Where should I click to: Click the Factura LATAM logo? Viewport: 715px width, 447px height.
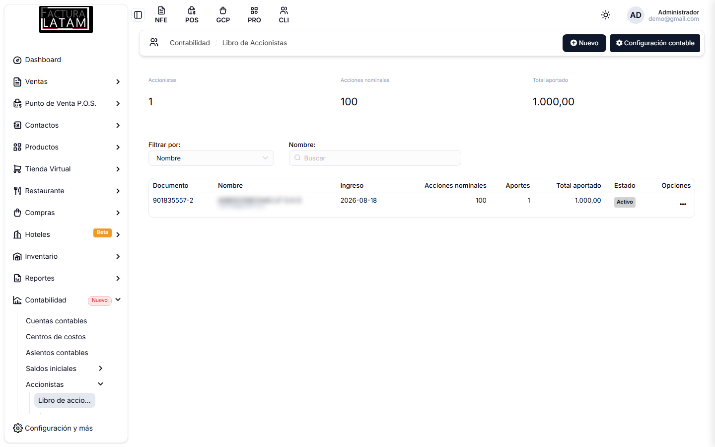(x=66, y=19)
